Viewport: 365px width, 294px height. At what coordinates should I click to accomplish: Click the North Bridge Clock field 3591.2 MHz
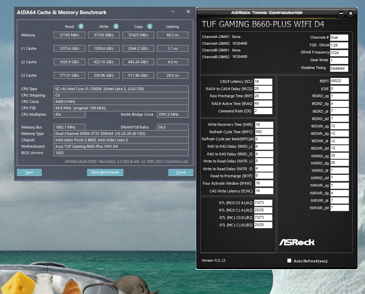[x=173, y=114]
